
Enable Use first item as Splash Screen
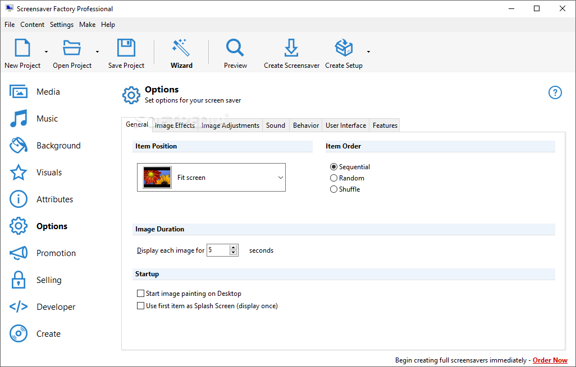click(x=207, y=306)
